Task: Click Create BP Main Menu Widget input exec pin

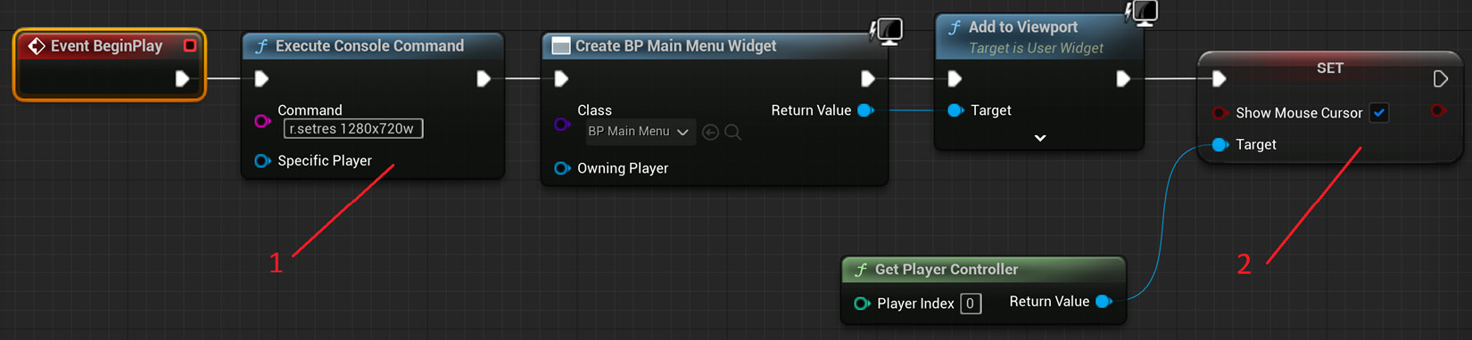Action: point(561,79)
